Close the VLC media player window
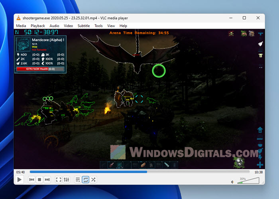The height and width of the screenshot is (199, 279). (258, 18)
